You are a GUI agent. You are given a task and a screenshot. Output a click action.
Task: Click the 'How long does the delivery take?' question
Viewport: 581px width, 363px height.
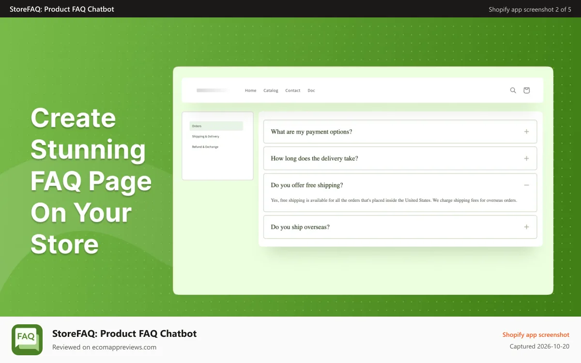pos(314,158)
